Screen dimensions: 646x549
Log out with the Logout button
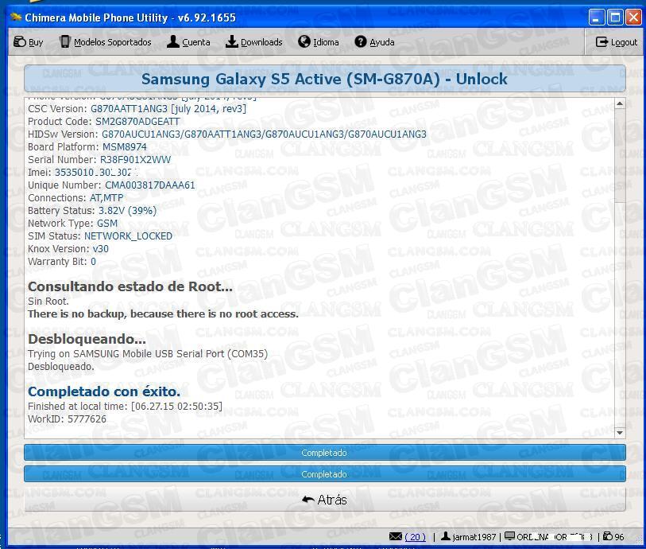pyautogui.click(x=617, y=42)
